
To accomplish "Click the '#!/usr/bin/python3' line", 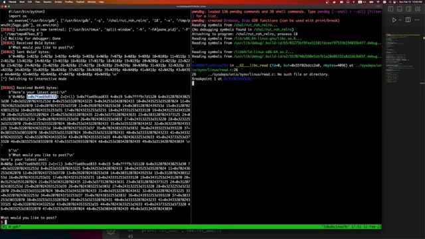I will tap(27, 12).
